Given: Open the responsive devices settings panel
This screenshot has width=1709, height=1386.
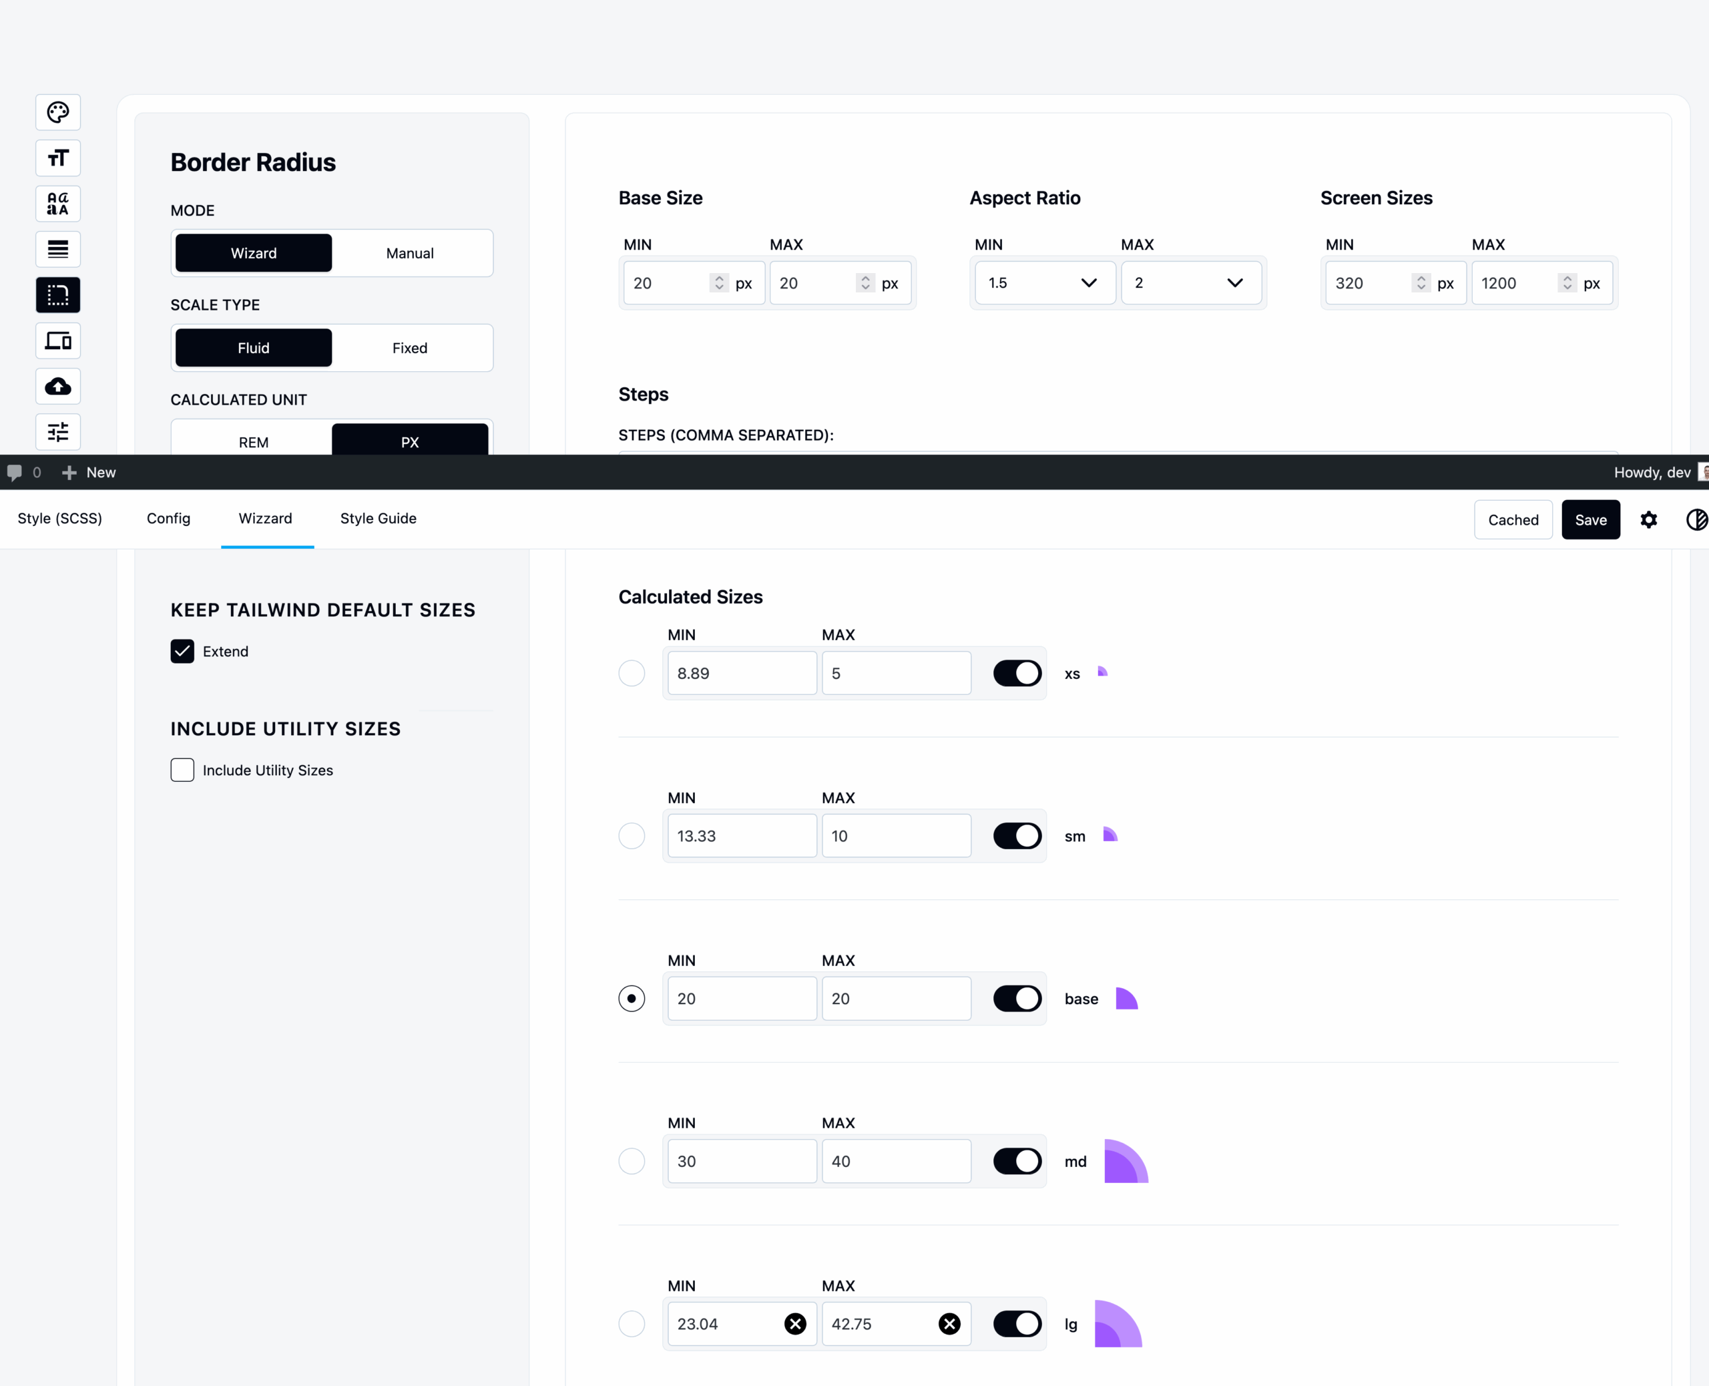Looking at the screenshot, I should tap(57, 340).
